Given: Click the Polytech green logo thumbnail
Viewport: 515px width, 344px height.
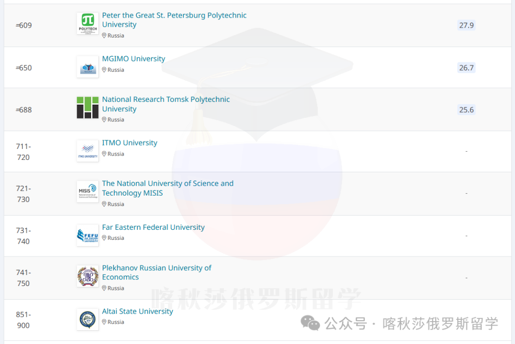Looking at the screenshot, I should (x=88, y=24).
